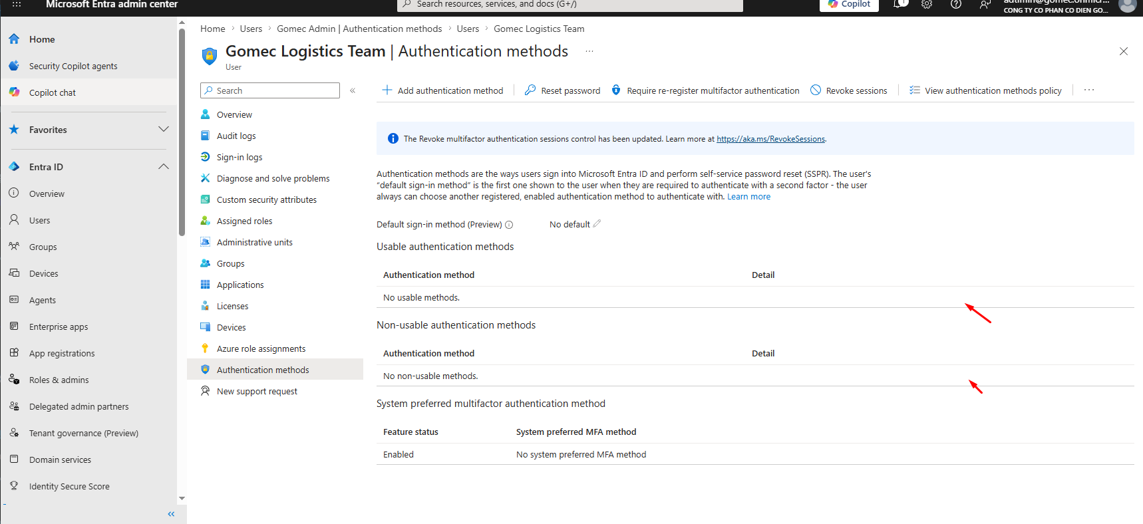Viewport: 1143px width, 524px height.
Task: Click the Delegated admin partners icon
Action: (x=14, y=406)
